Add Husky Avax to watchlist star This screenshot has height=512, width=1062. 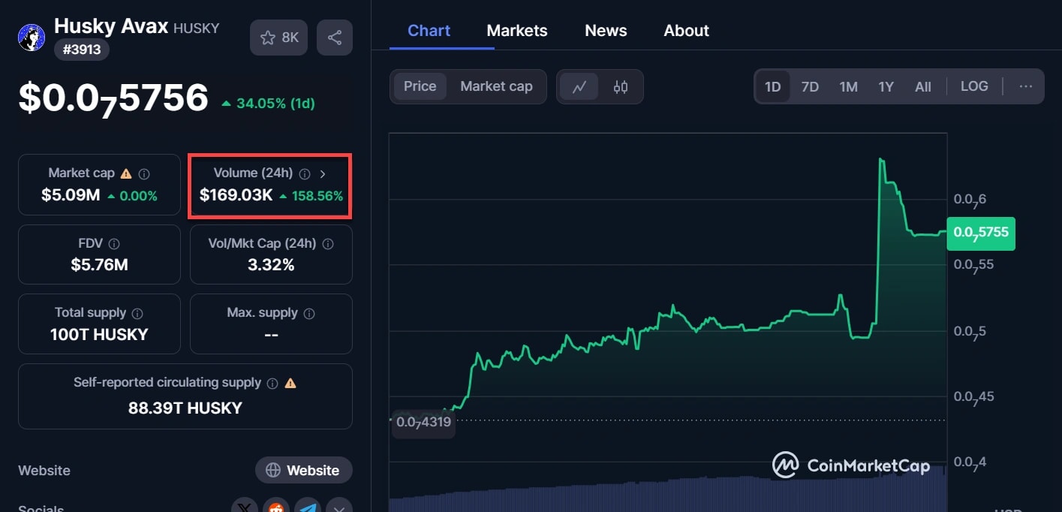[x=278, y=38]
